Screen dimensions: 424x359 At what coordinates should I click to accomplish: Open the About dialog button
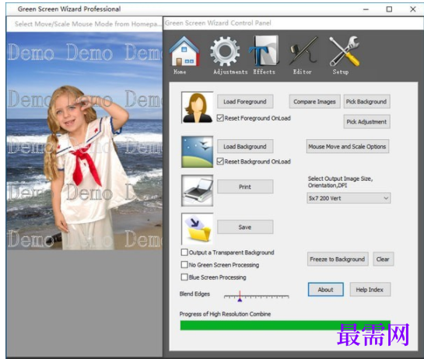(326, 290)
